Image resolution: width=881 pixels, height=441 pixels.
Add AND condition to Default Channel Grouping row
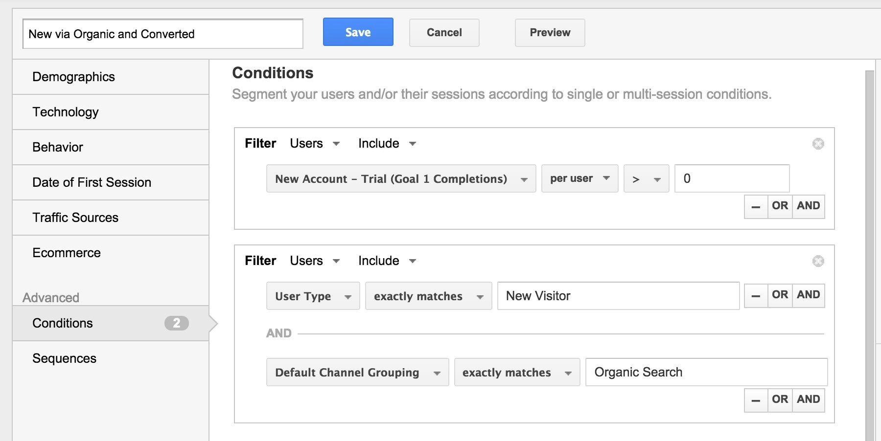pos(808,400)
